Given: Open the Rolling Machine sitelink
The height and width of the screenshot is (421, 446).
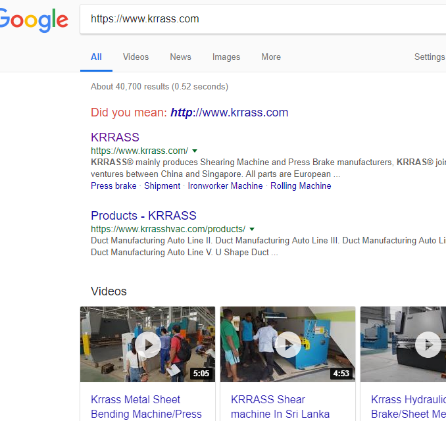Looking at the screenshot, I should pyautogui.click(x=301, y=186).
